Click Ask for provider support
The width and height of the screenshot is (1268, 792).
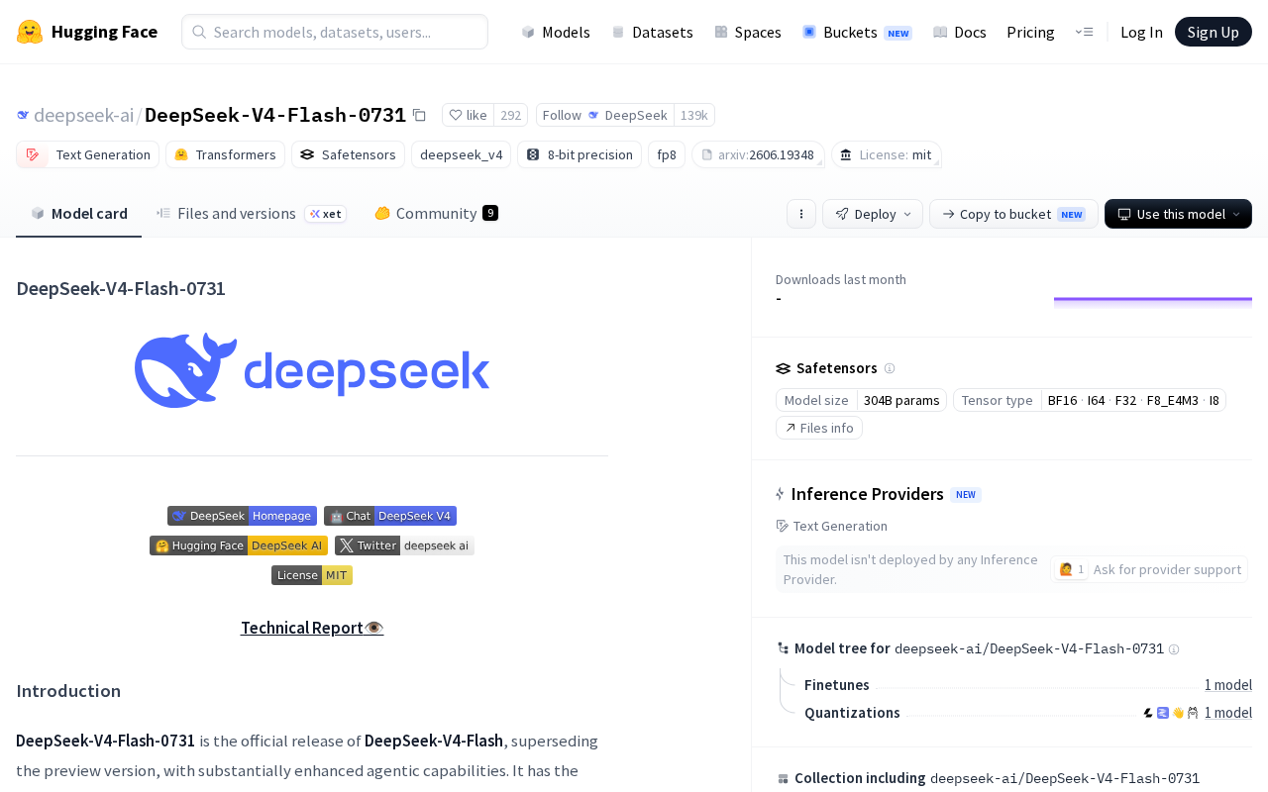click(1149, 569)
